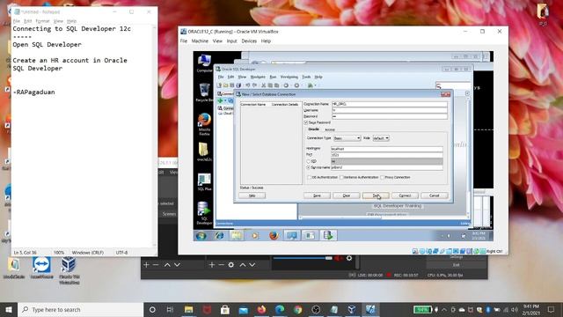Viewport: 563px width, 317px height.
Task: Click the Test button
Action: 376,195
